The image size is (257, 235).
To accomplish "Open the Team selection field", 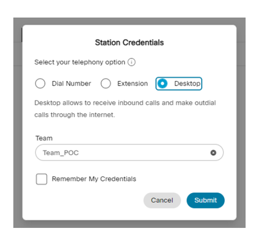I will coord(129,153).
